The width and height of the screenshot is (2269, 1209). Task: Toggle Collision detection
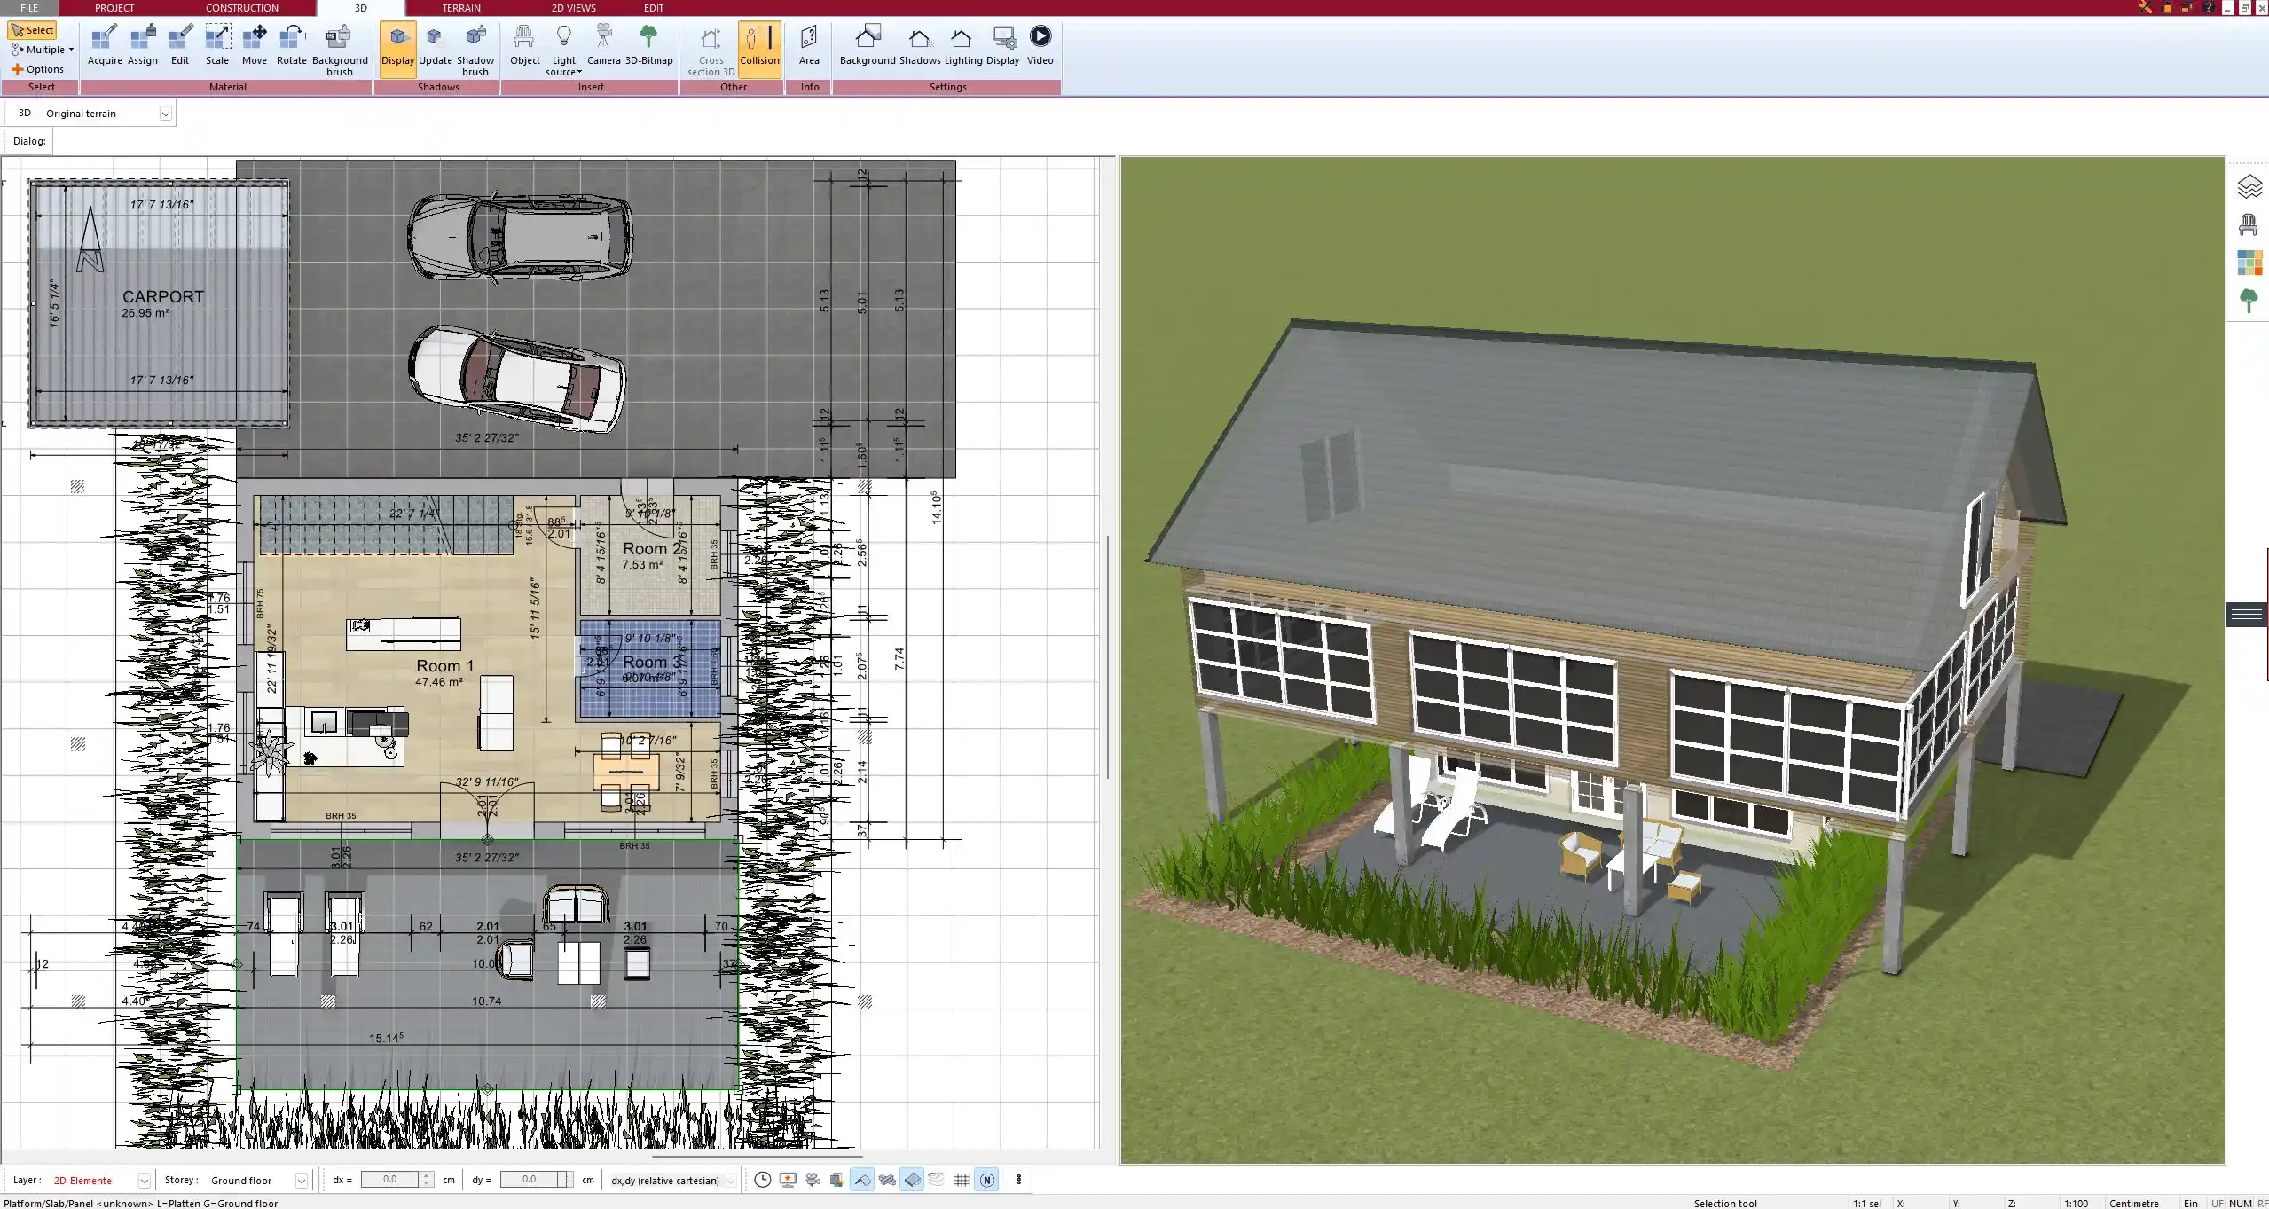[x=759, y=44]
